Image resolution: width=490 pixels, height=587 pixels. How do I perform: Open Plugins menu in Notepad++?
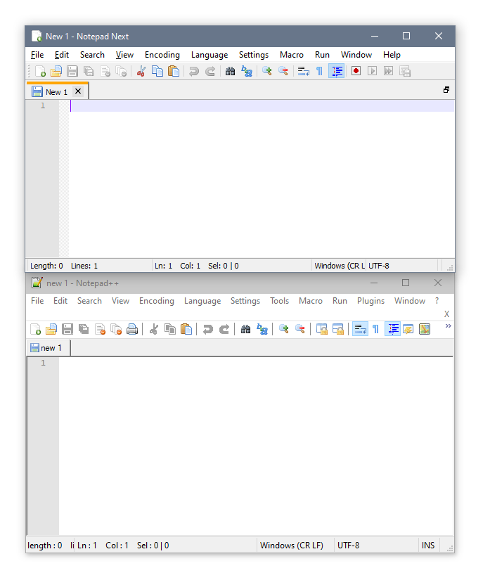click(370, 301)
